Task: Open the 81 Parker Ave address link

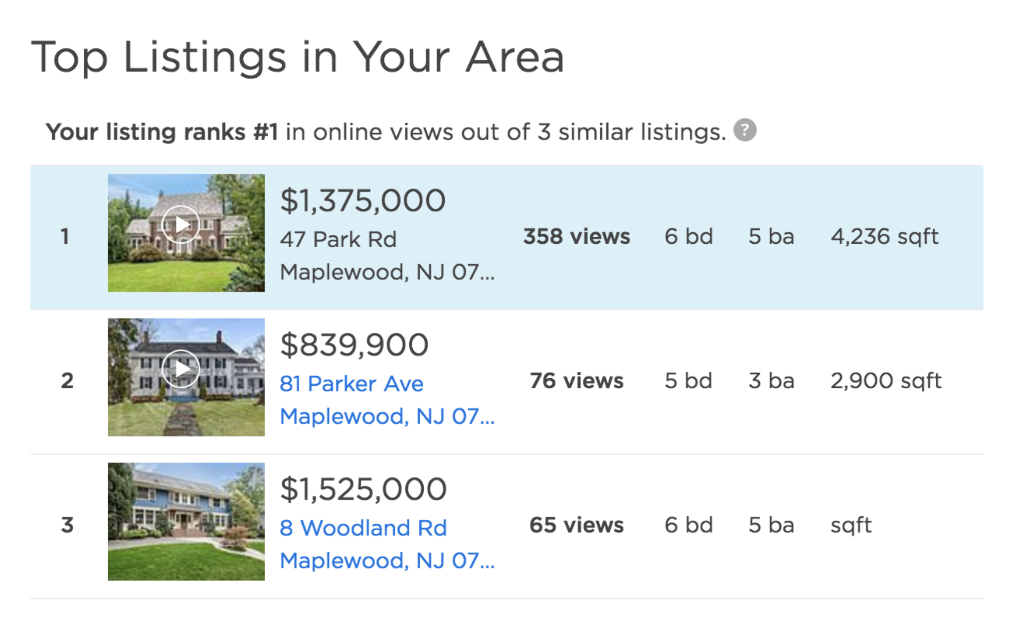Action: (351, 384)
